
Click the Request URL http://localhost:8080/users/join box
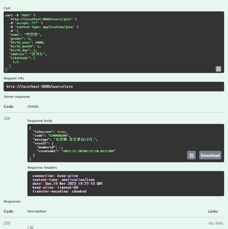click(114, 87)
